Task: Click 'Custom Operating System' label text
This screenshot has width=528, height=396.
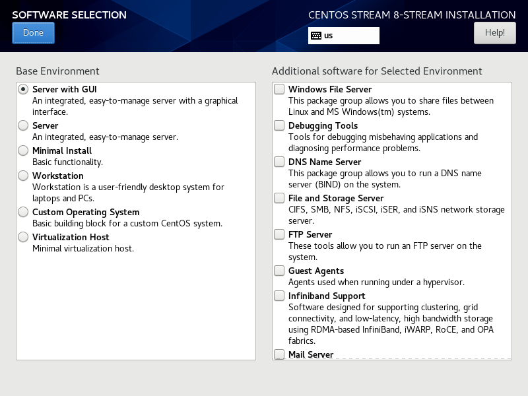Action: [x=86, y=212]
